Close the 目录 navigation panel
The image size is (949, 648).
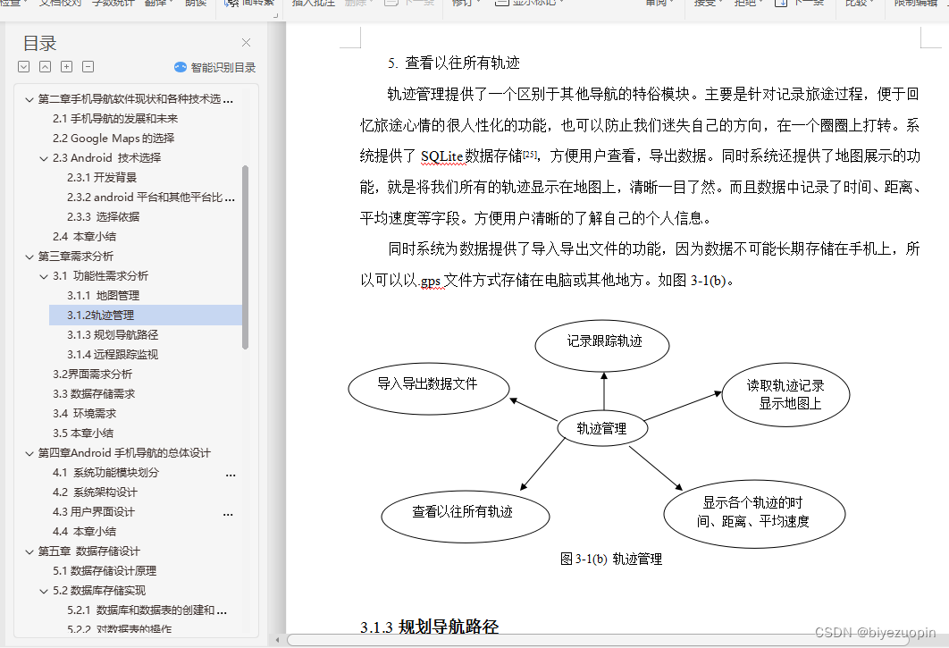[x=246, y=42]
